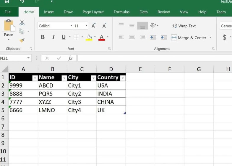Click the Font Color red A icon
The width and height of the screenshot is (232, 166).
(102, 37)
